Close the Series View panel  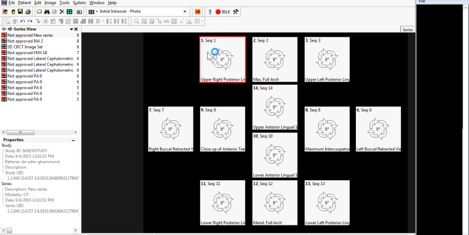(76, 29)
